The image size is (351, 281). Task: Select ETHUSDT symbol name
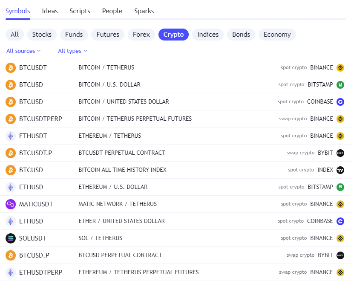pos(33,136)
